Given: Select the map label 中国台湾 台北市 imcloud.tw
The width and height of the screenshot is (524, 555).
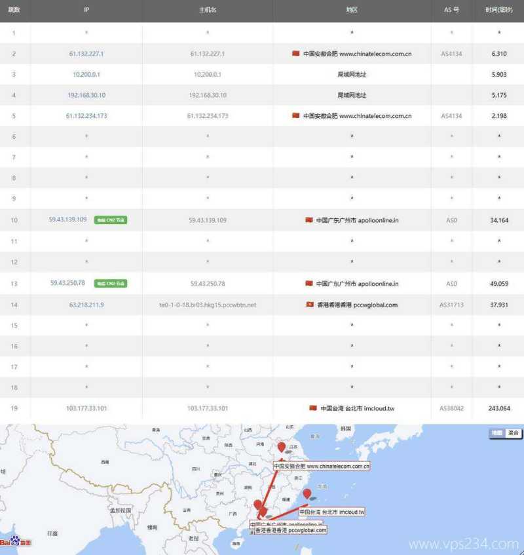Looking at the screenshot, I should coord(331,510).
